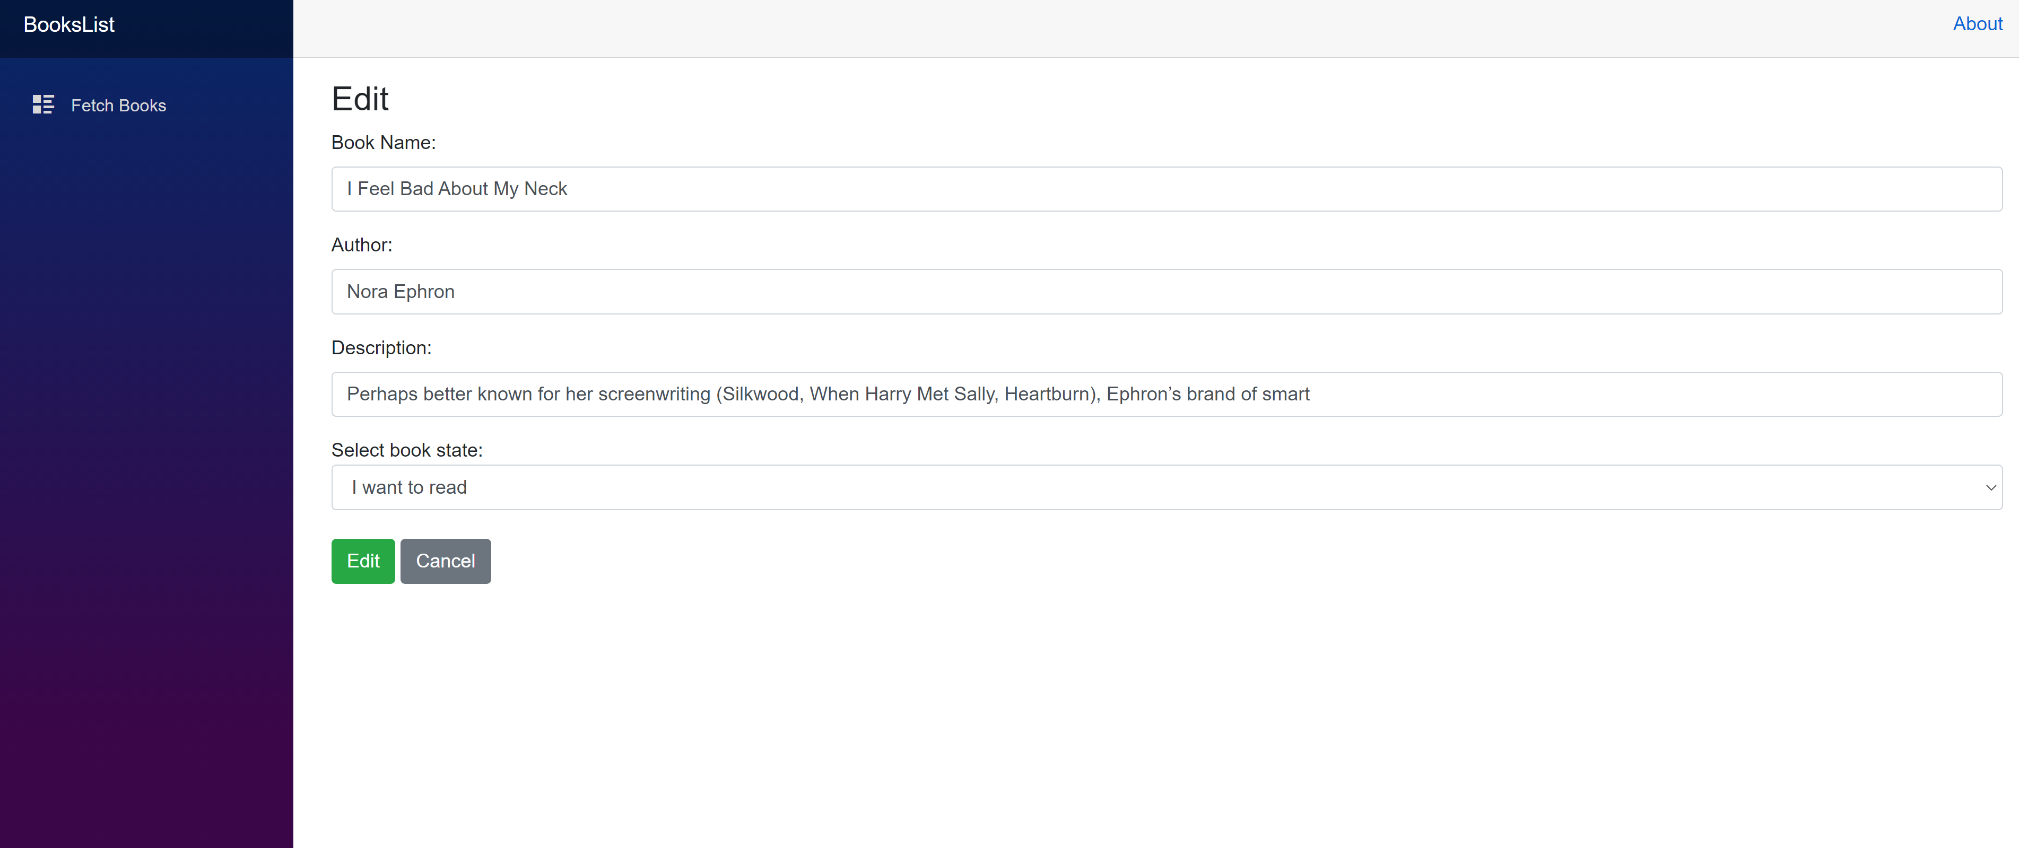Click the word 'Heartburn' in the description
The height and width of the screenshot is (848, 2019).
[x=1048, y=394]
